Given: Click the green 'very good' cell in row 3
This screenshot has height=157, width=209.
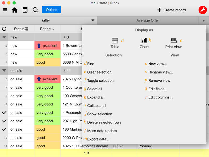Looking at the screenshot, I should [48, 54].
